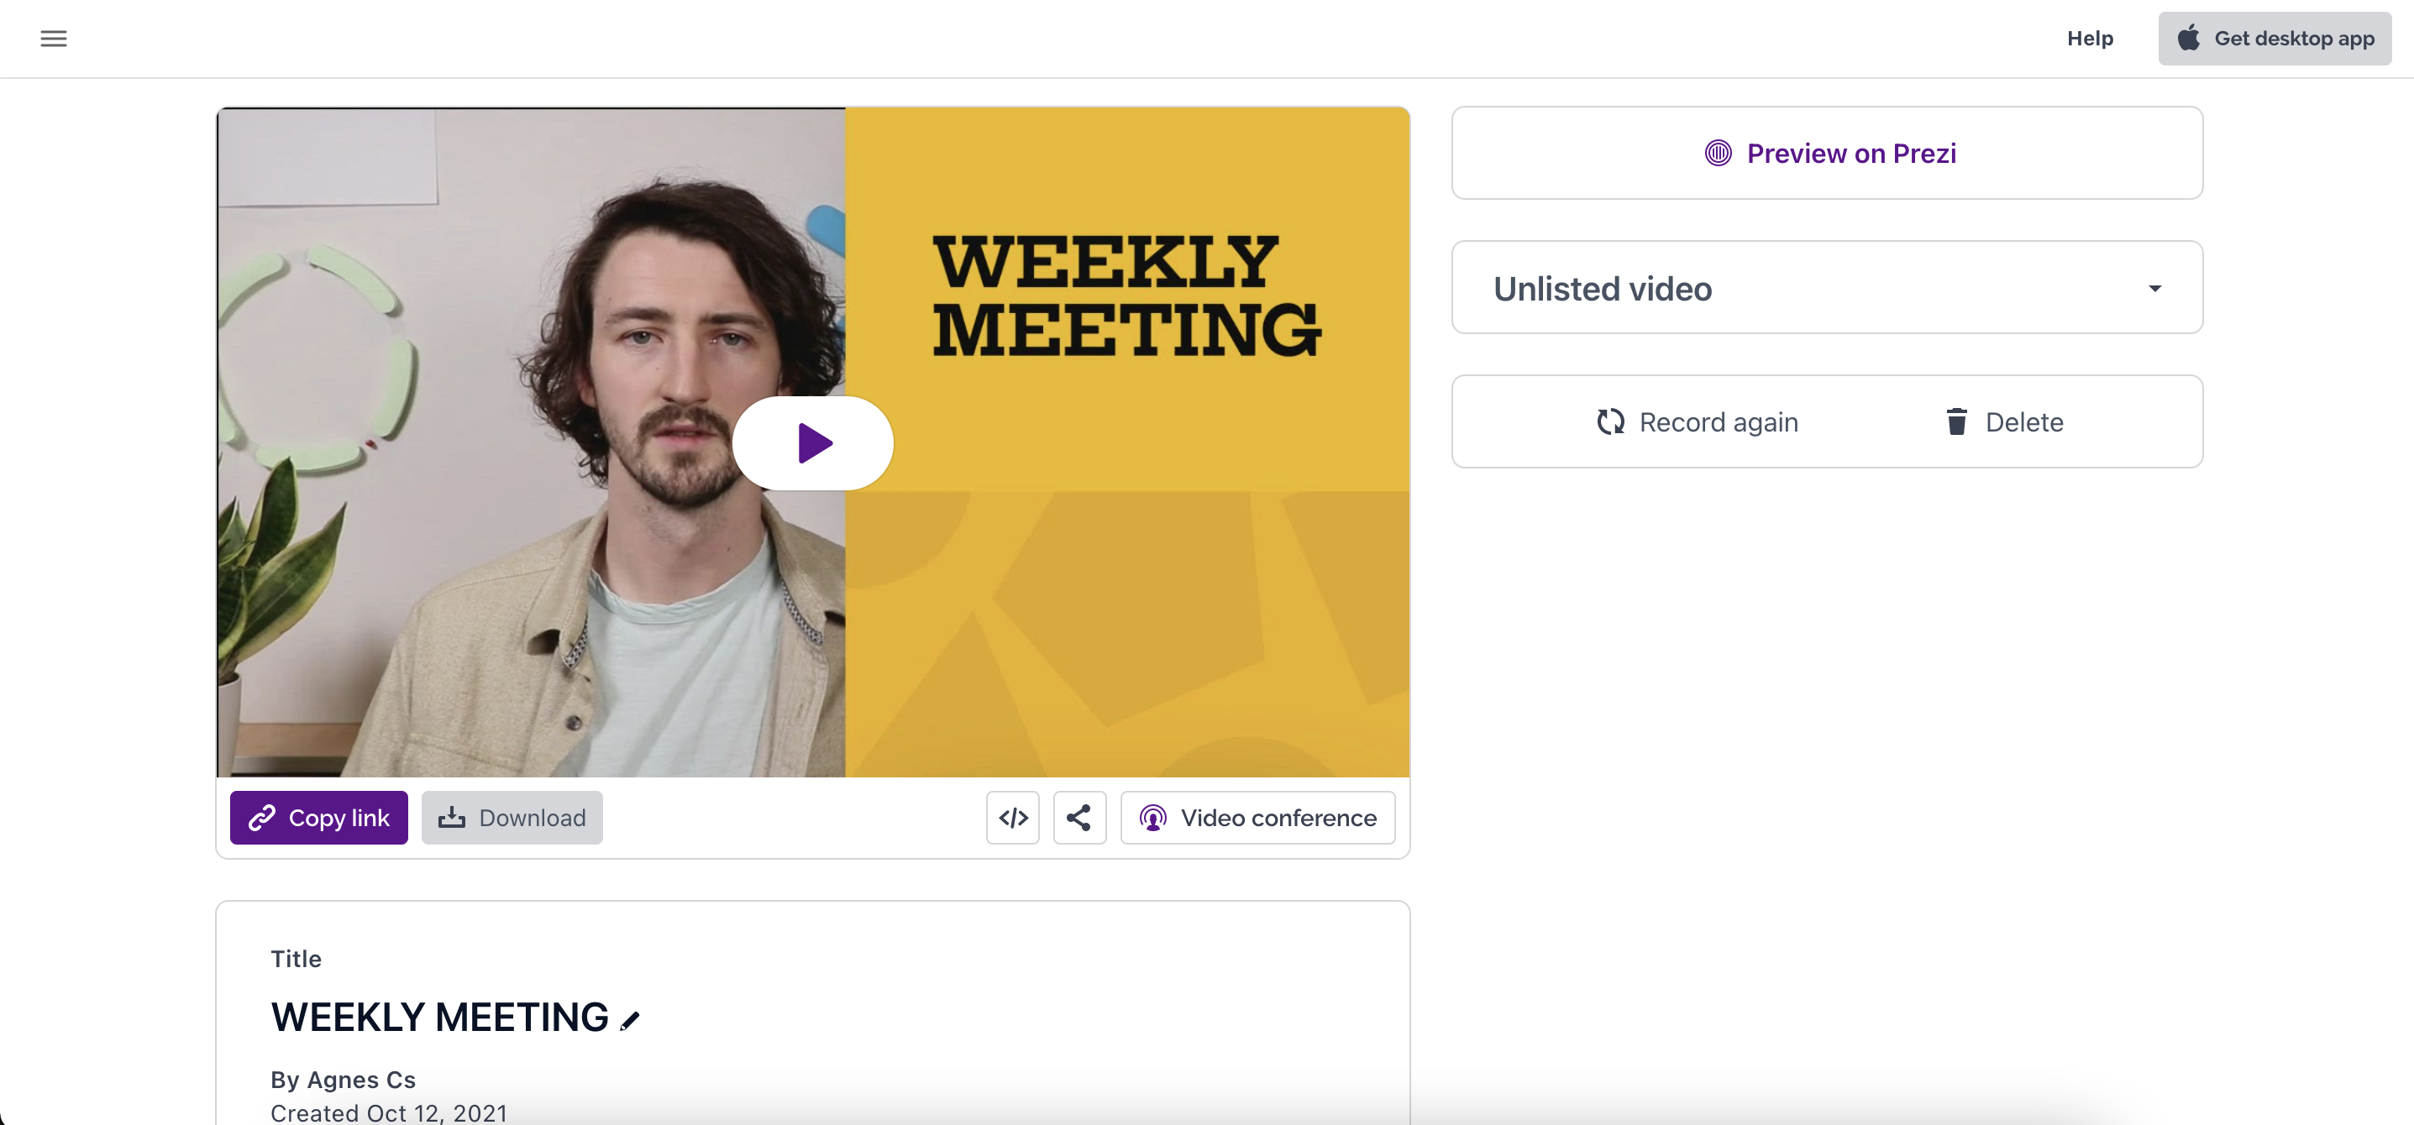Click the pencil icon beside the title
The image size is (2414, 1125).
630,1020
